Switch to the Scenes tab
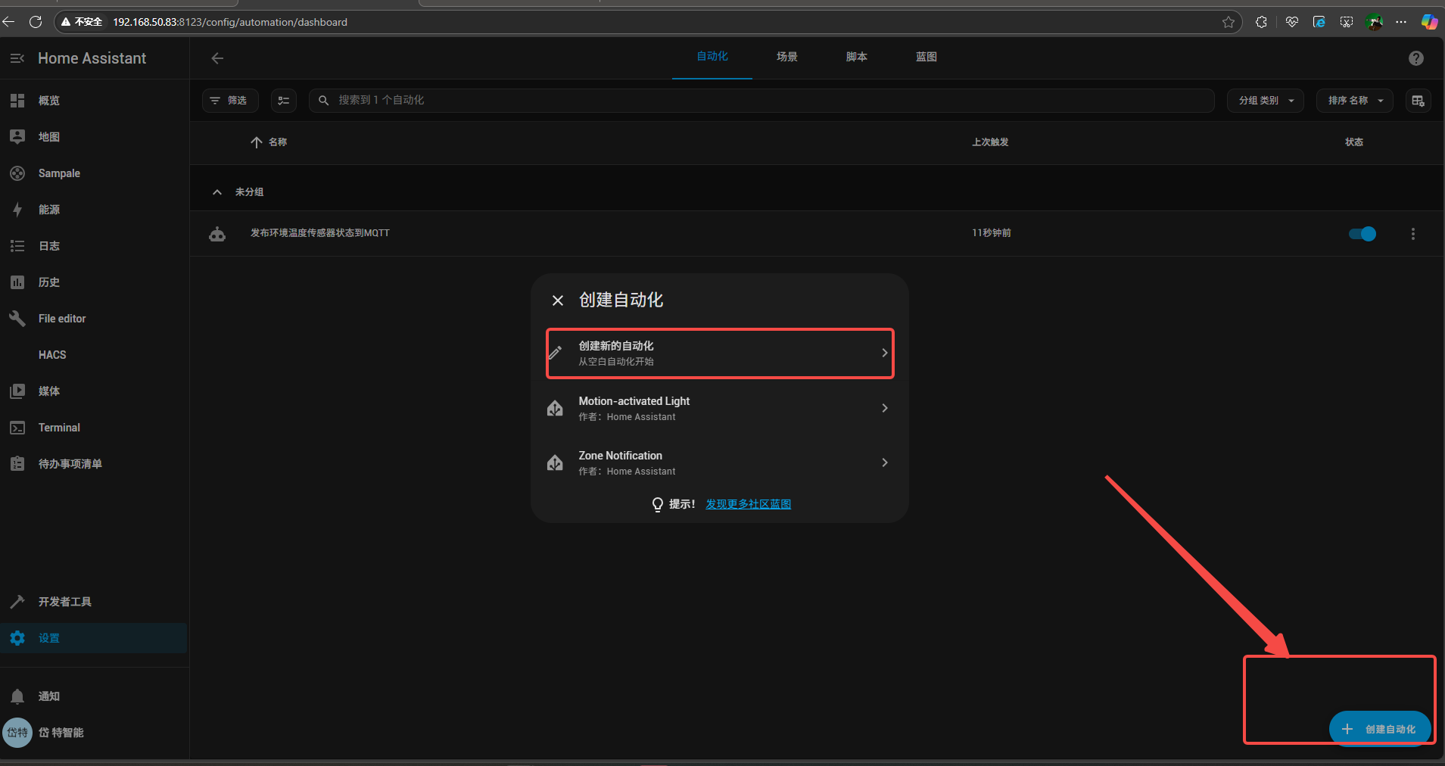 click(786, 57)
